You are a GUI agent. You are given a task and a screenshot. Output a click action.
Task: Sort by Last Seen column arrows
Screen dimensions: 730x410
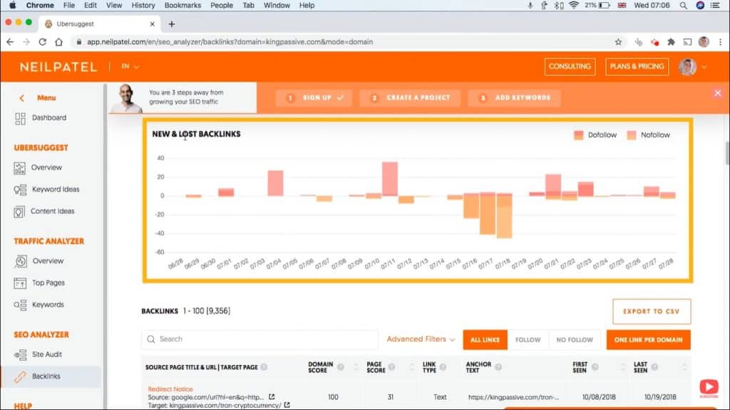684,367
